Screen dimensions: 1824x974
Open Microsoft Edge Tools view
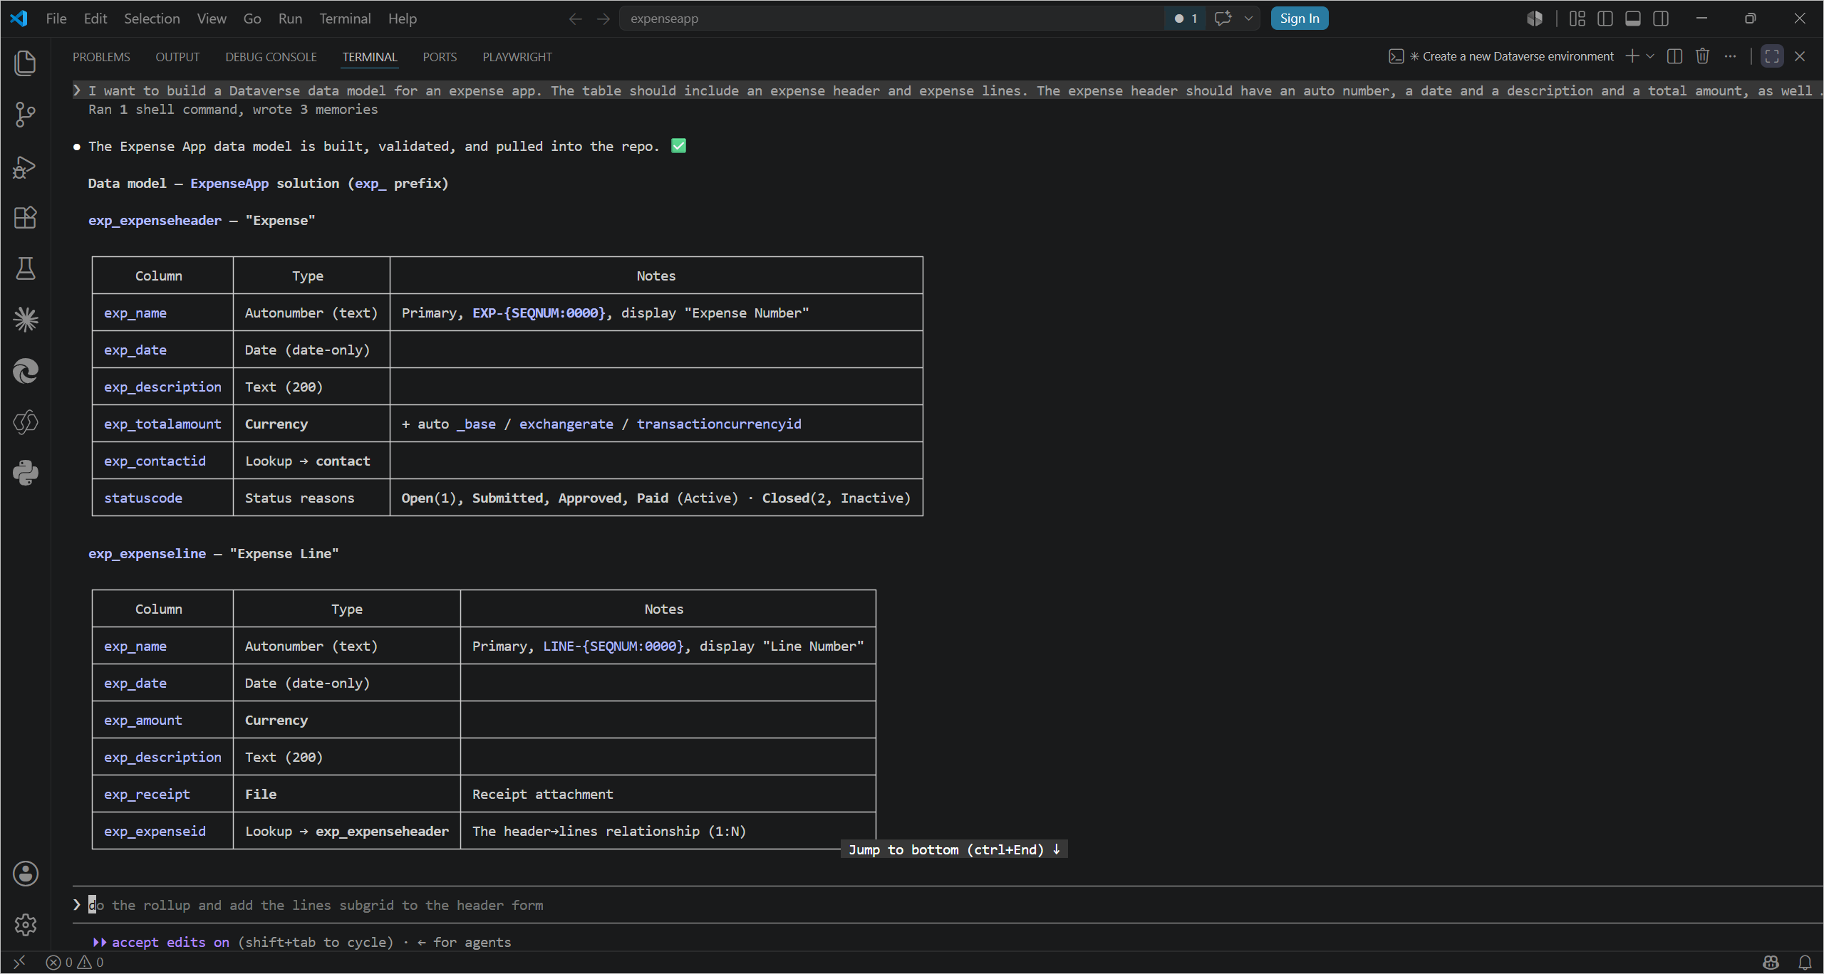26,371
